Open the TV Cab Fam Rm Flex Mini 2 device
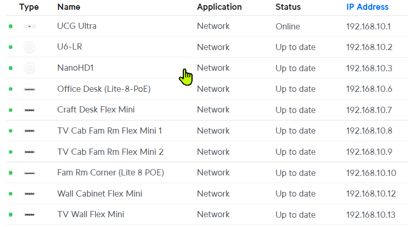 click(x=110, y=152)
